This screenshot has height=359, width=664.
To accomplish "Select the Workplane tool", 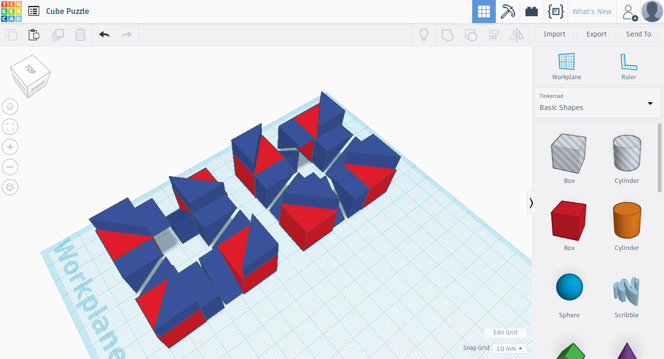I will (566, 66).
